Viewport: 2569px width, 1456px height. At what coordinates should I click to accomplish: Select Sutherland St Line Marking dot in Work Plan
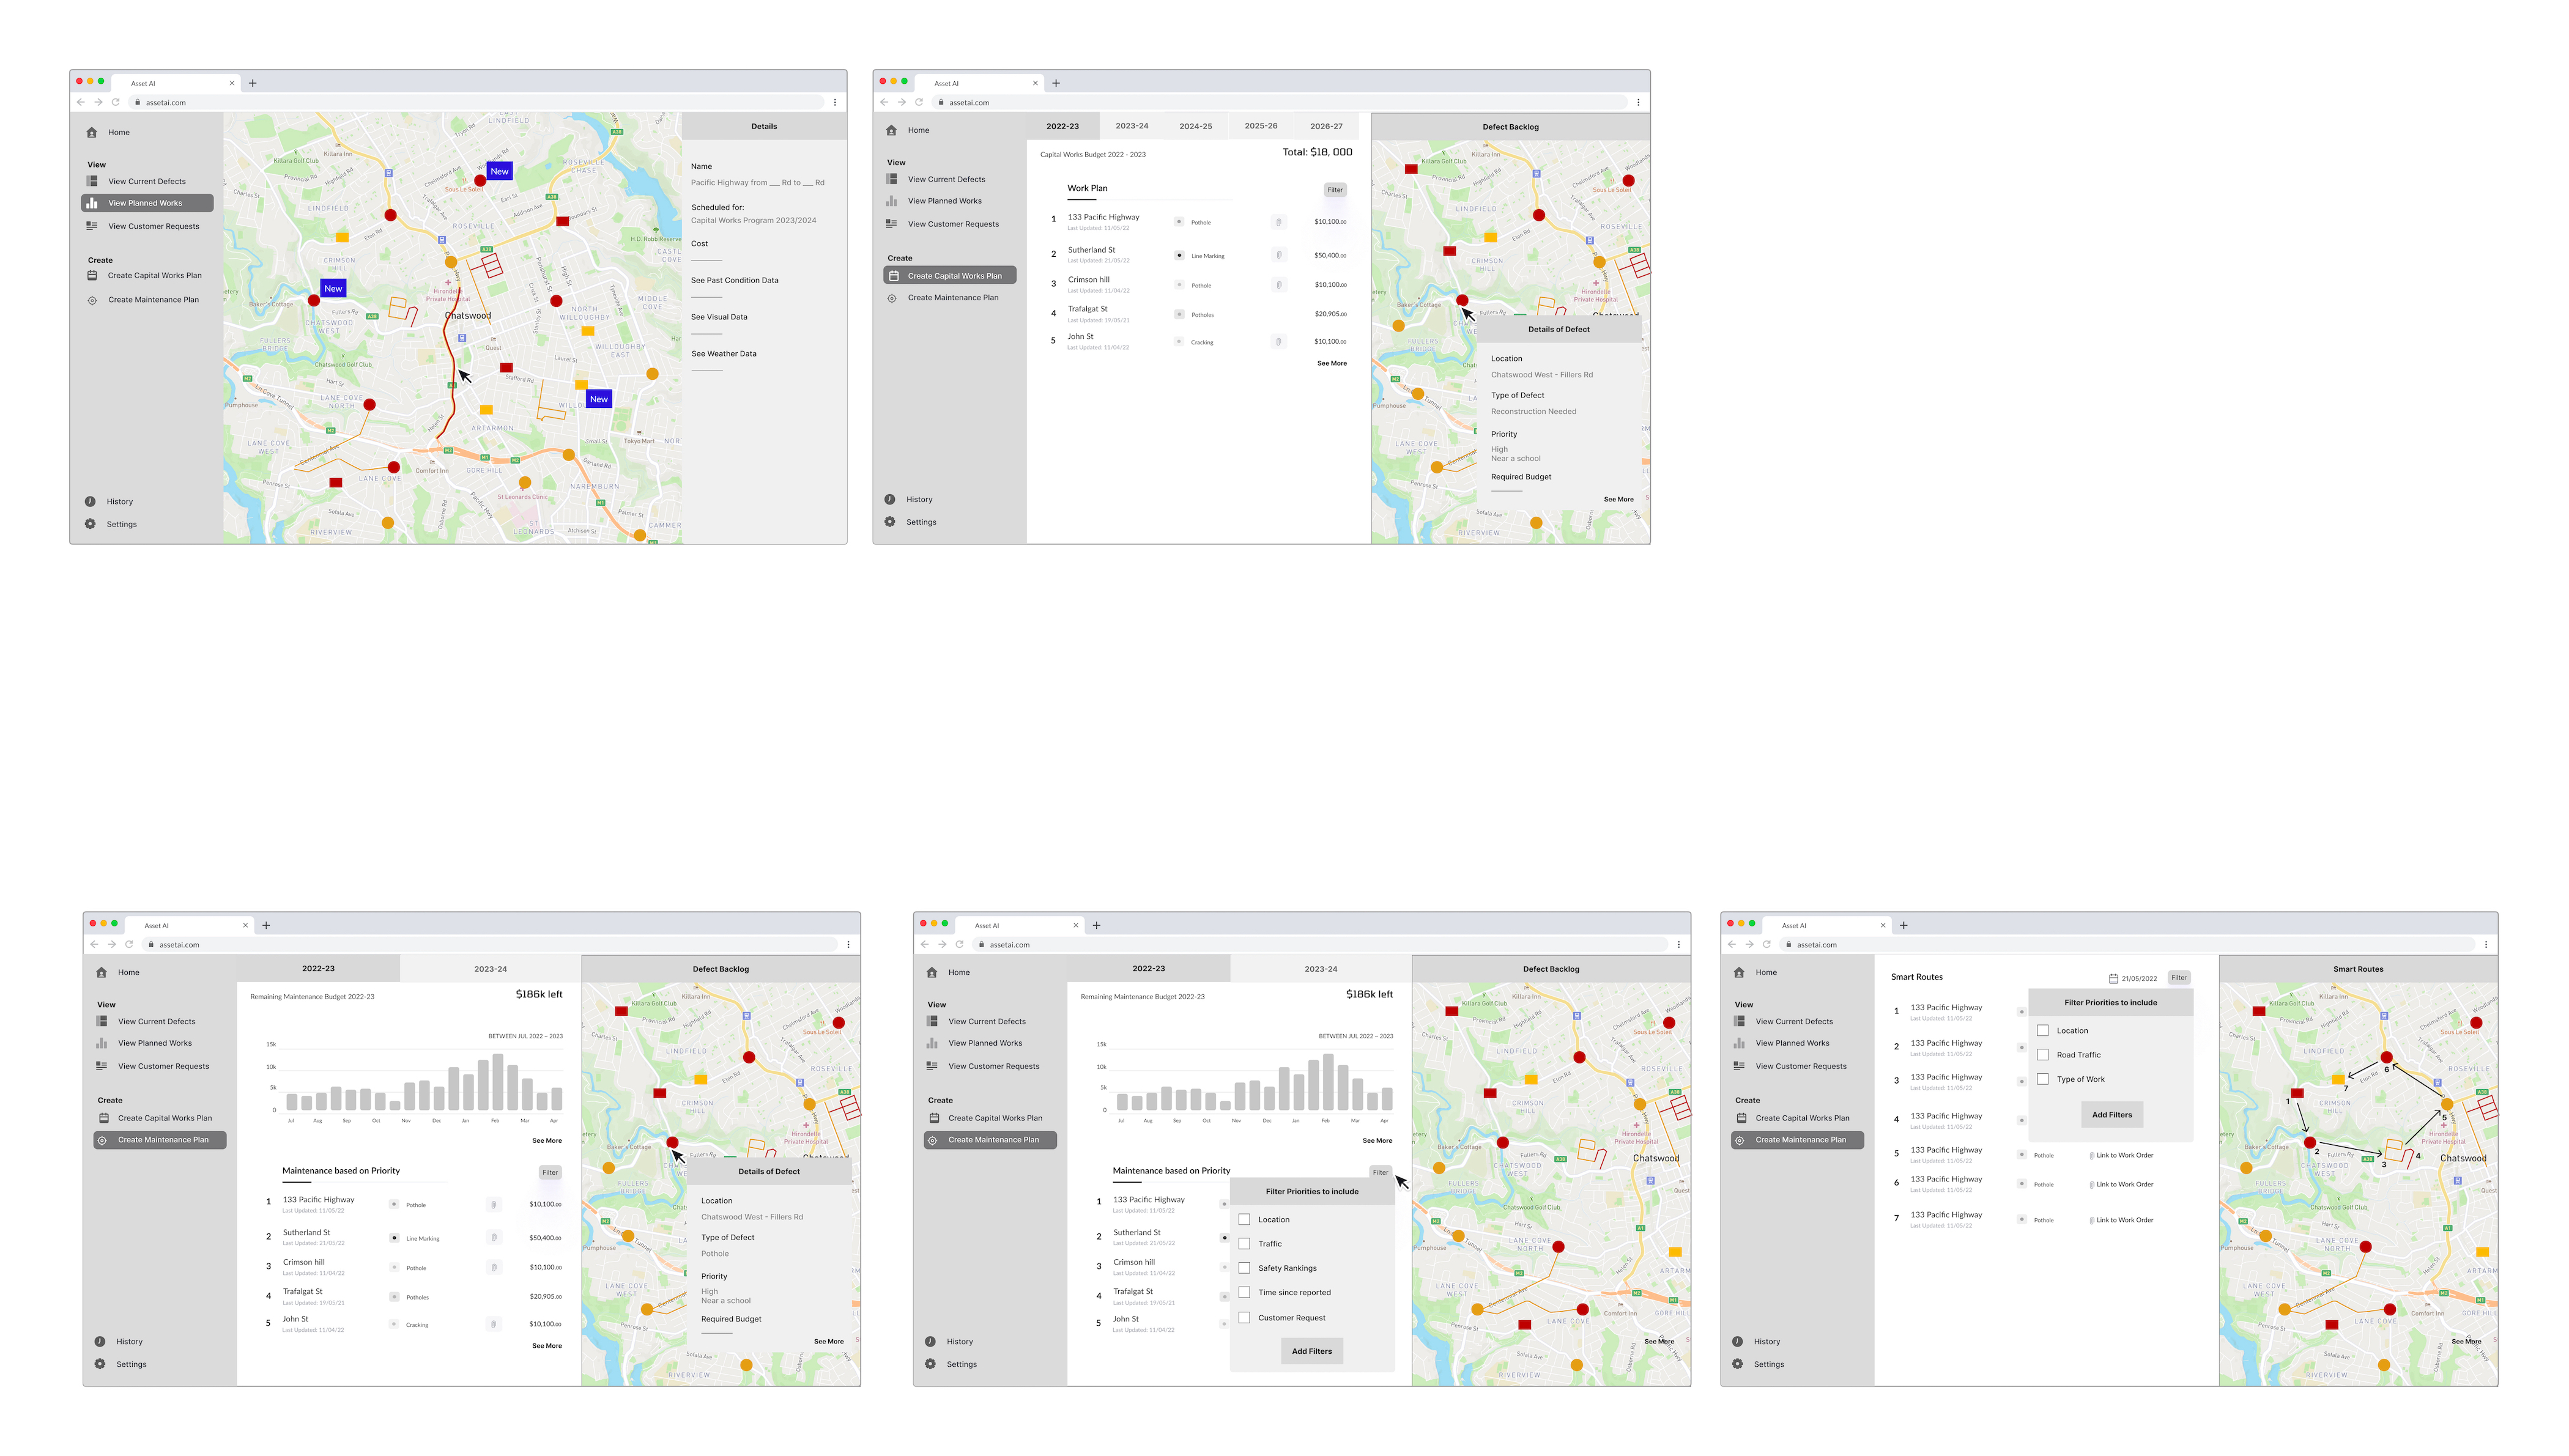pyautogui.click(x=1179, y=255)
